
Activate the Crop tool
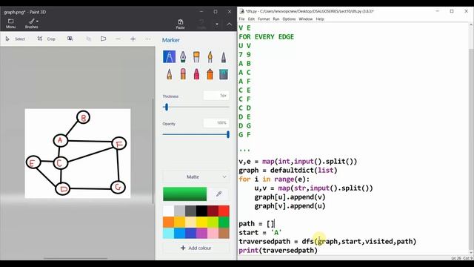46,39
